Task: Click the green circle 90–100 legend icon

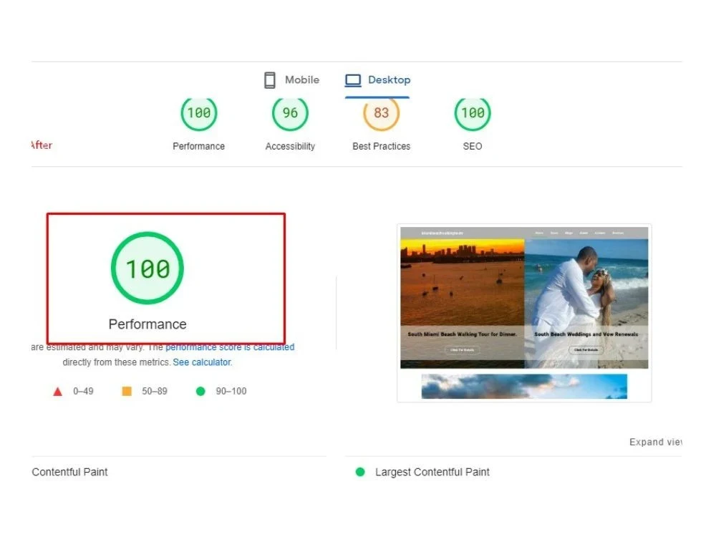Action: coord(200,392)
